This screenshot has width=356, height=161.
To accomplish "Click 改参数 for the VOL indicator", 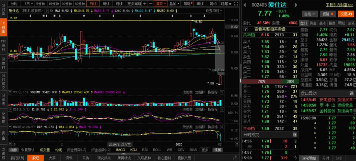I will tap(188, 92).
